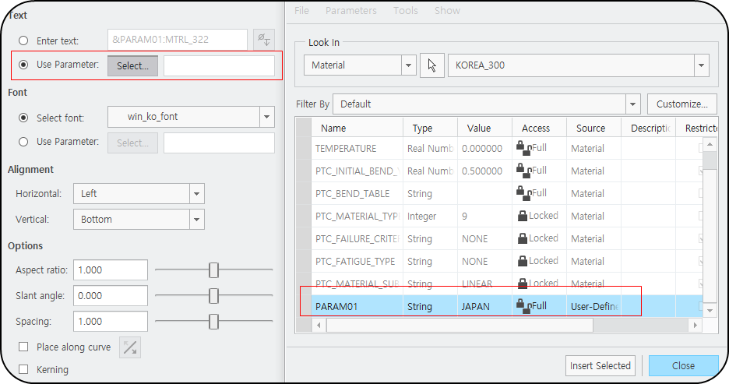This screenshot has width=729, height=384.
Task: Click the User-Defined source cell
Action: pos(593,306)
